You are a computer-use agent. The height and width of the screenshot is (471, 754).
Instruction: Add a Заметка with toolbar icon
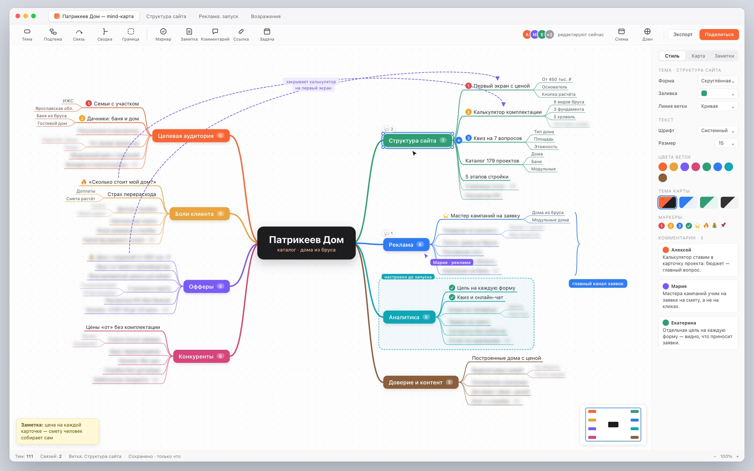pos(189,35)
